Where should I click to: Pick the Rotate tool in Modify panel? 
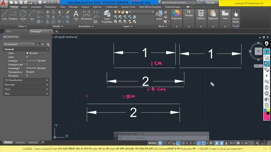coord(54,12)
